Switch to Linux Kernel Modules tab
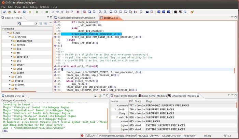 (153, 96)
